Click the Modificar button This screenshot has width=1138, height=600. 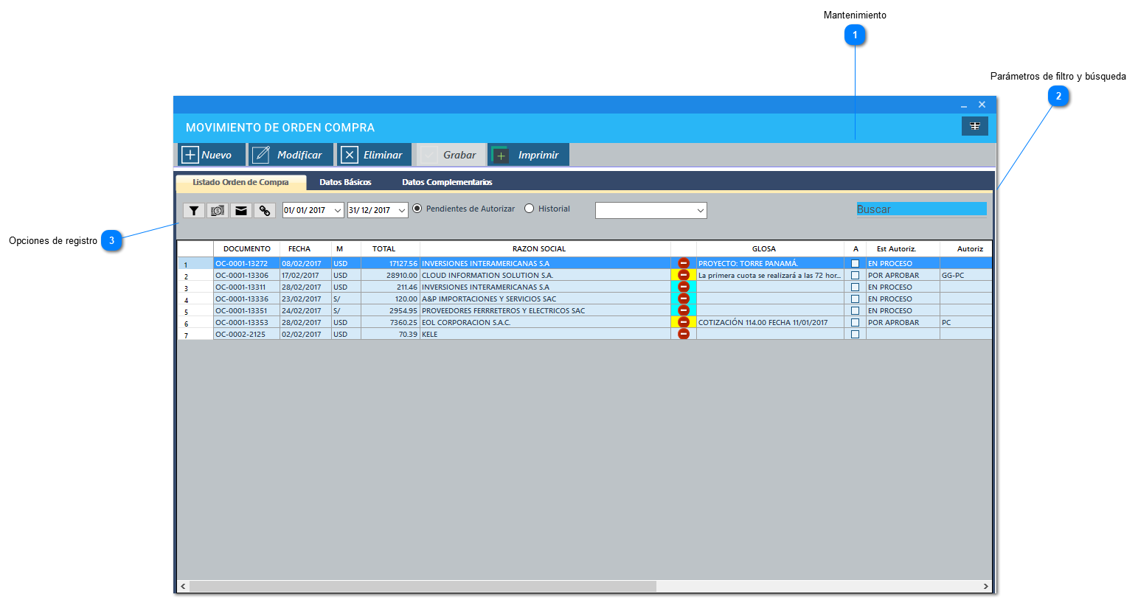click(291, 155)
